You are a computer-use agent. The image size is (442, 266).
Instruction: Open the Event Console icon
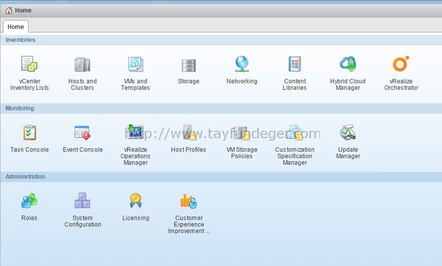pos(83,133)
